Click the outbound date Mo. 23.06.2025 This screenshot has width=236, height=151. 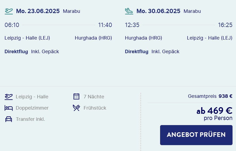click(x=38, y=11)
